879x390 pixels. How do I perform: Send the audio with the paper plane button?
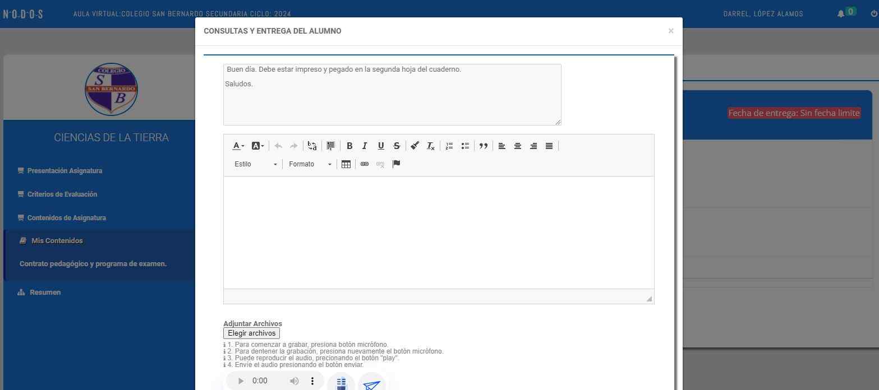(x=371, y=384)
